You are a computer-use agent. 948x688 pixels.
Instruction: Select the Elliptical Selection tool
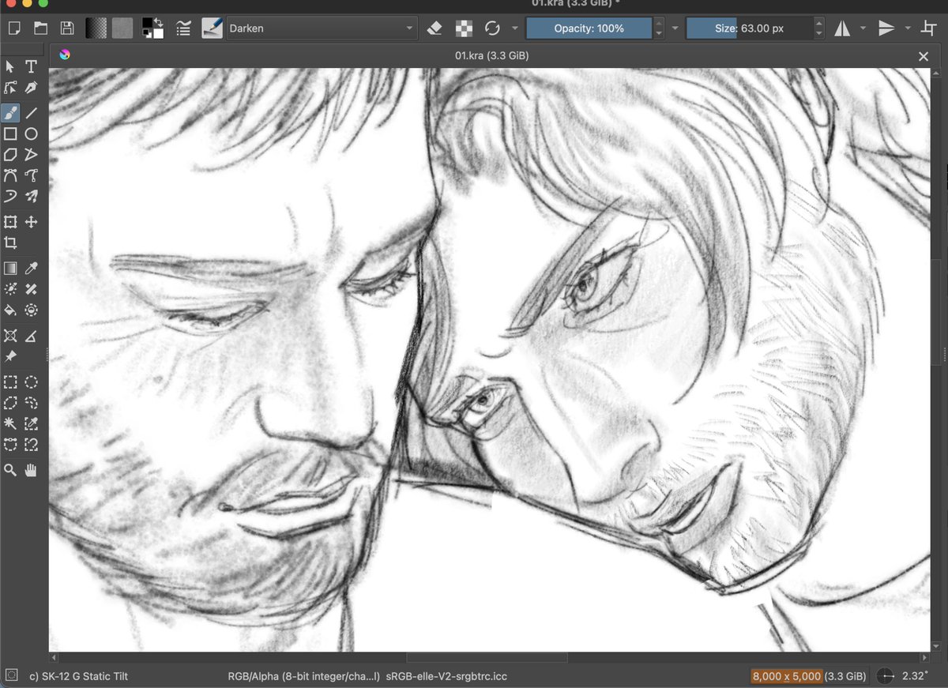31,382
